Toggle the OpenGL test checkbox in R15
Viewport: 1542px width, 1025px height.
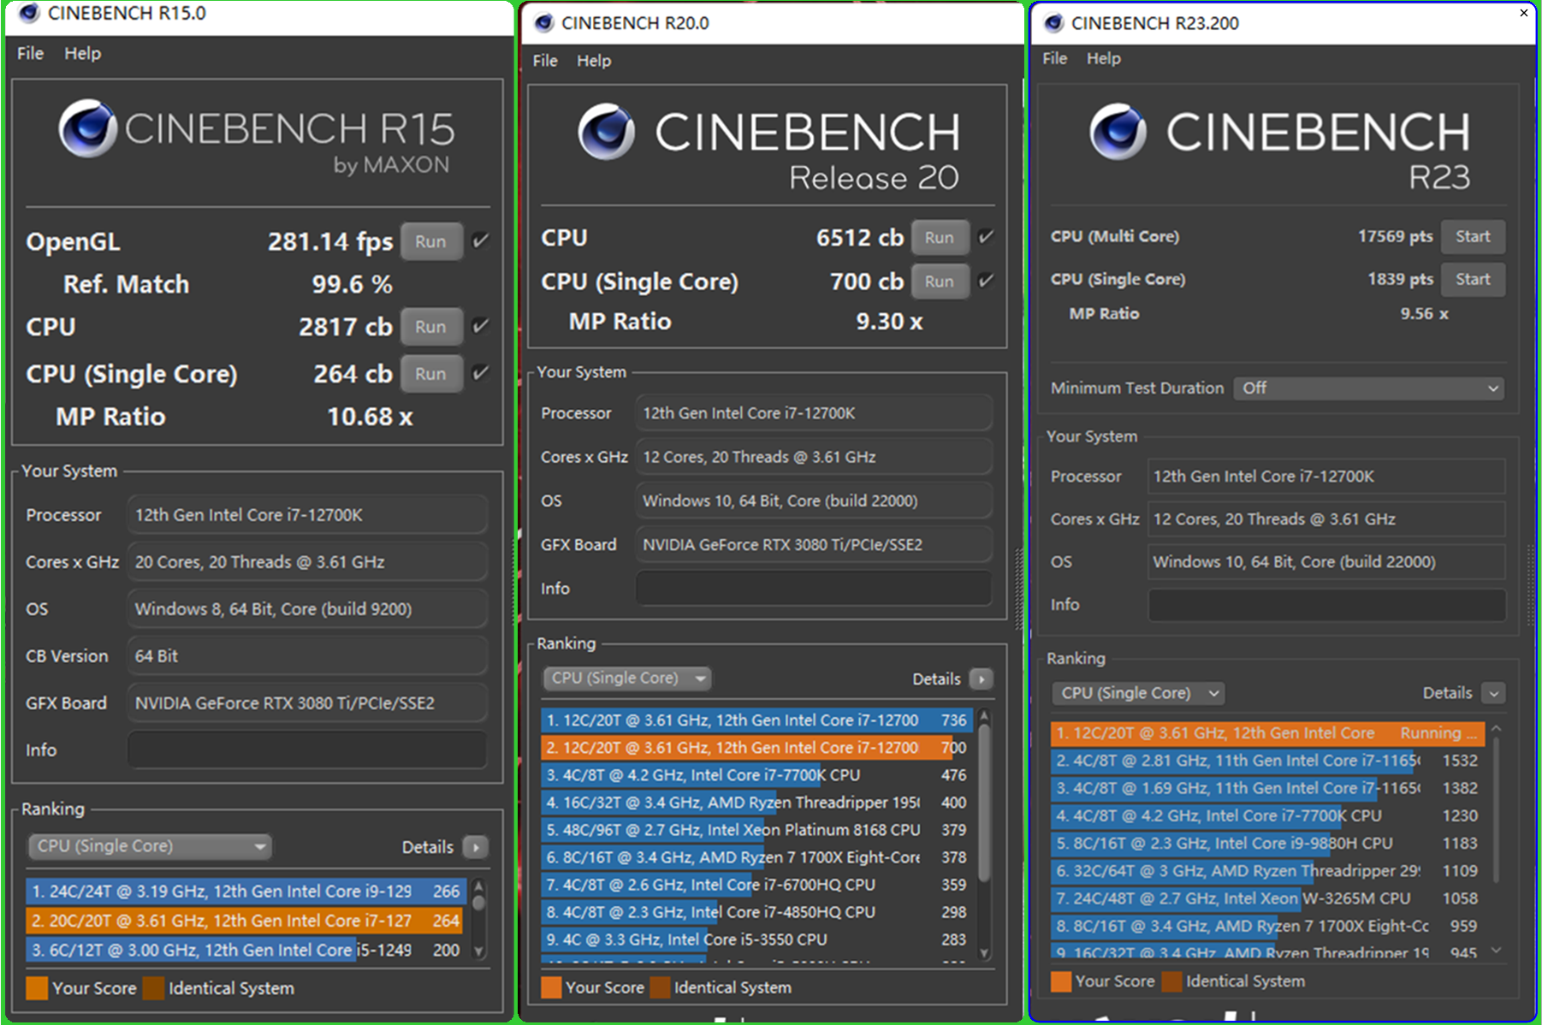(481, 240)
